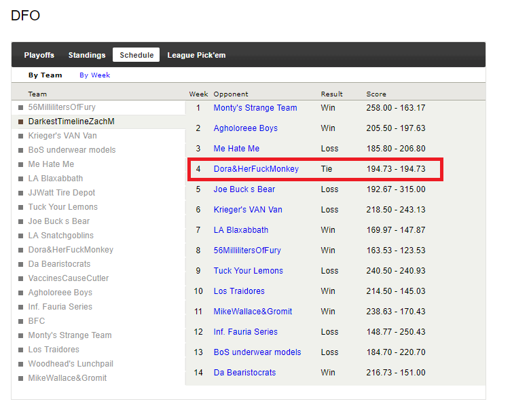Select VaccinesCauseCutler in team list
The width and height of the screenshot is (512, 408).
(69, 278)
